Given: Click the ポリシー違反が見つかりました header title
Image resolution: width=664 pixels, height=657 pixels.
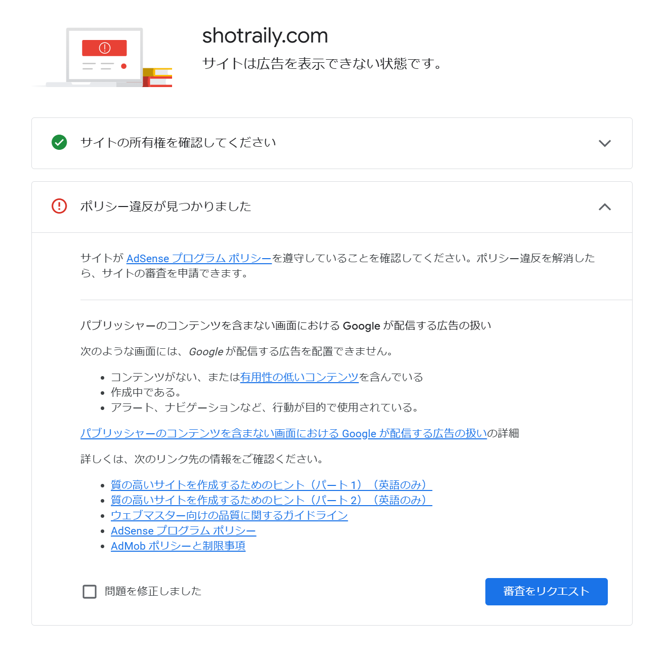Looking at the screenshot, I should pos(165,207).
